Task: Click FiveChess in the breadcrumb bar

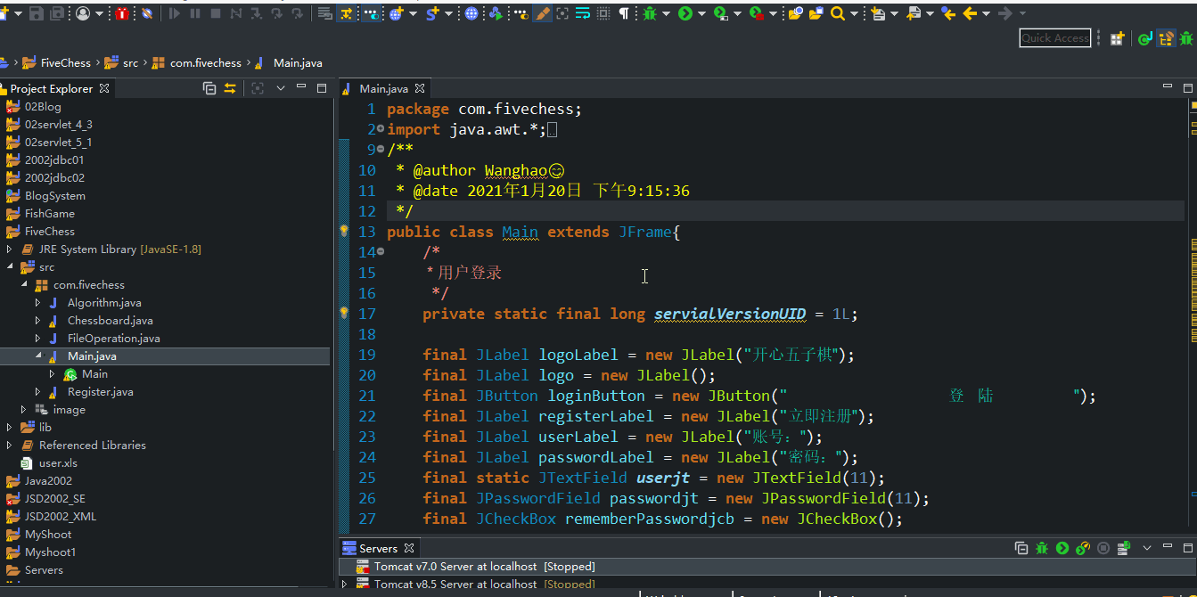Action: coord(65,63)
